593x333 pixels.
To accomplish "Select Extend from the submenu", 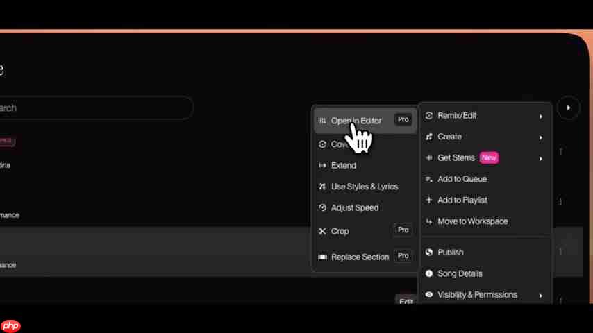I will coord(365,165).
